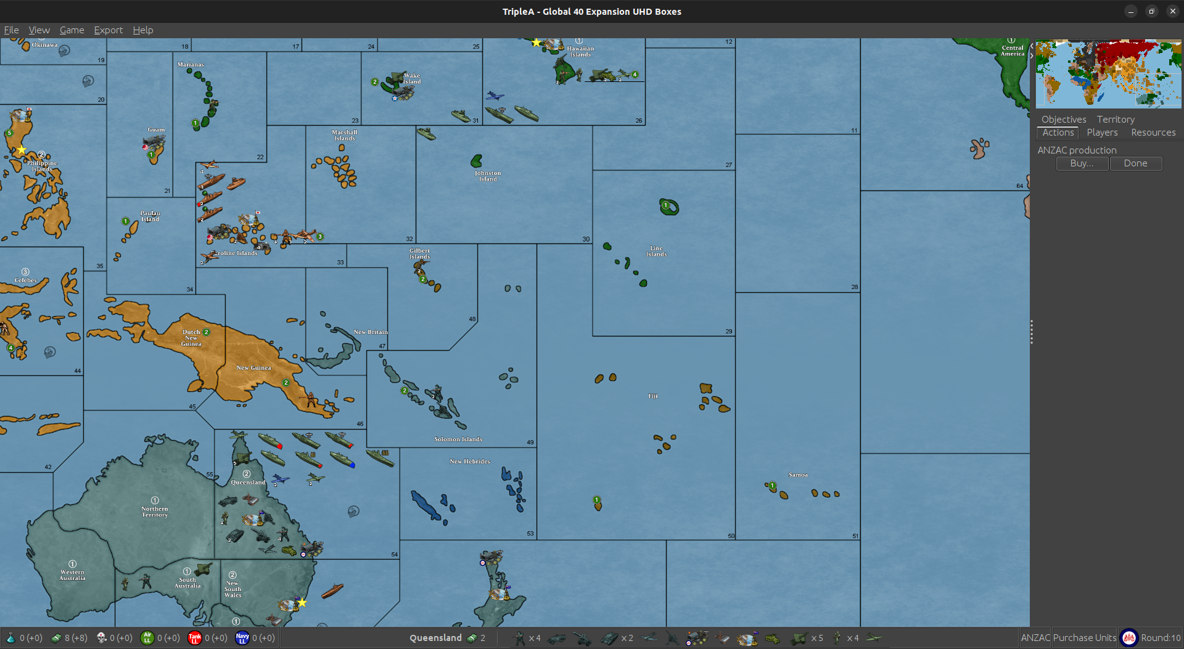Select the blue fighter plane in sea zone 26
The width and height of the screenshot is (1184, 649).
[495, 96]
